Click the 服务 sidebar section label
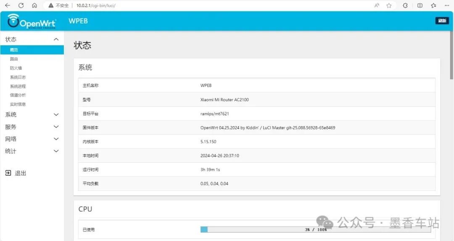This screenshot has width=454, height=241. [11, 127]
